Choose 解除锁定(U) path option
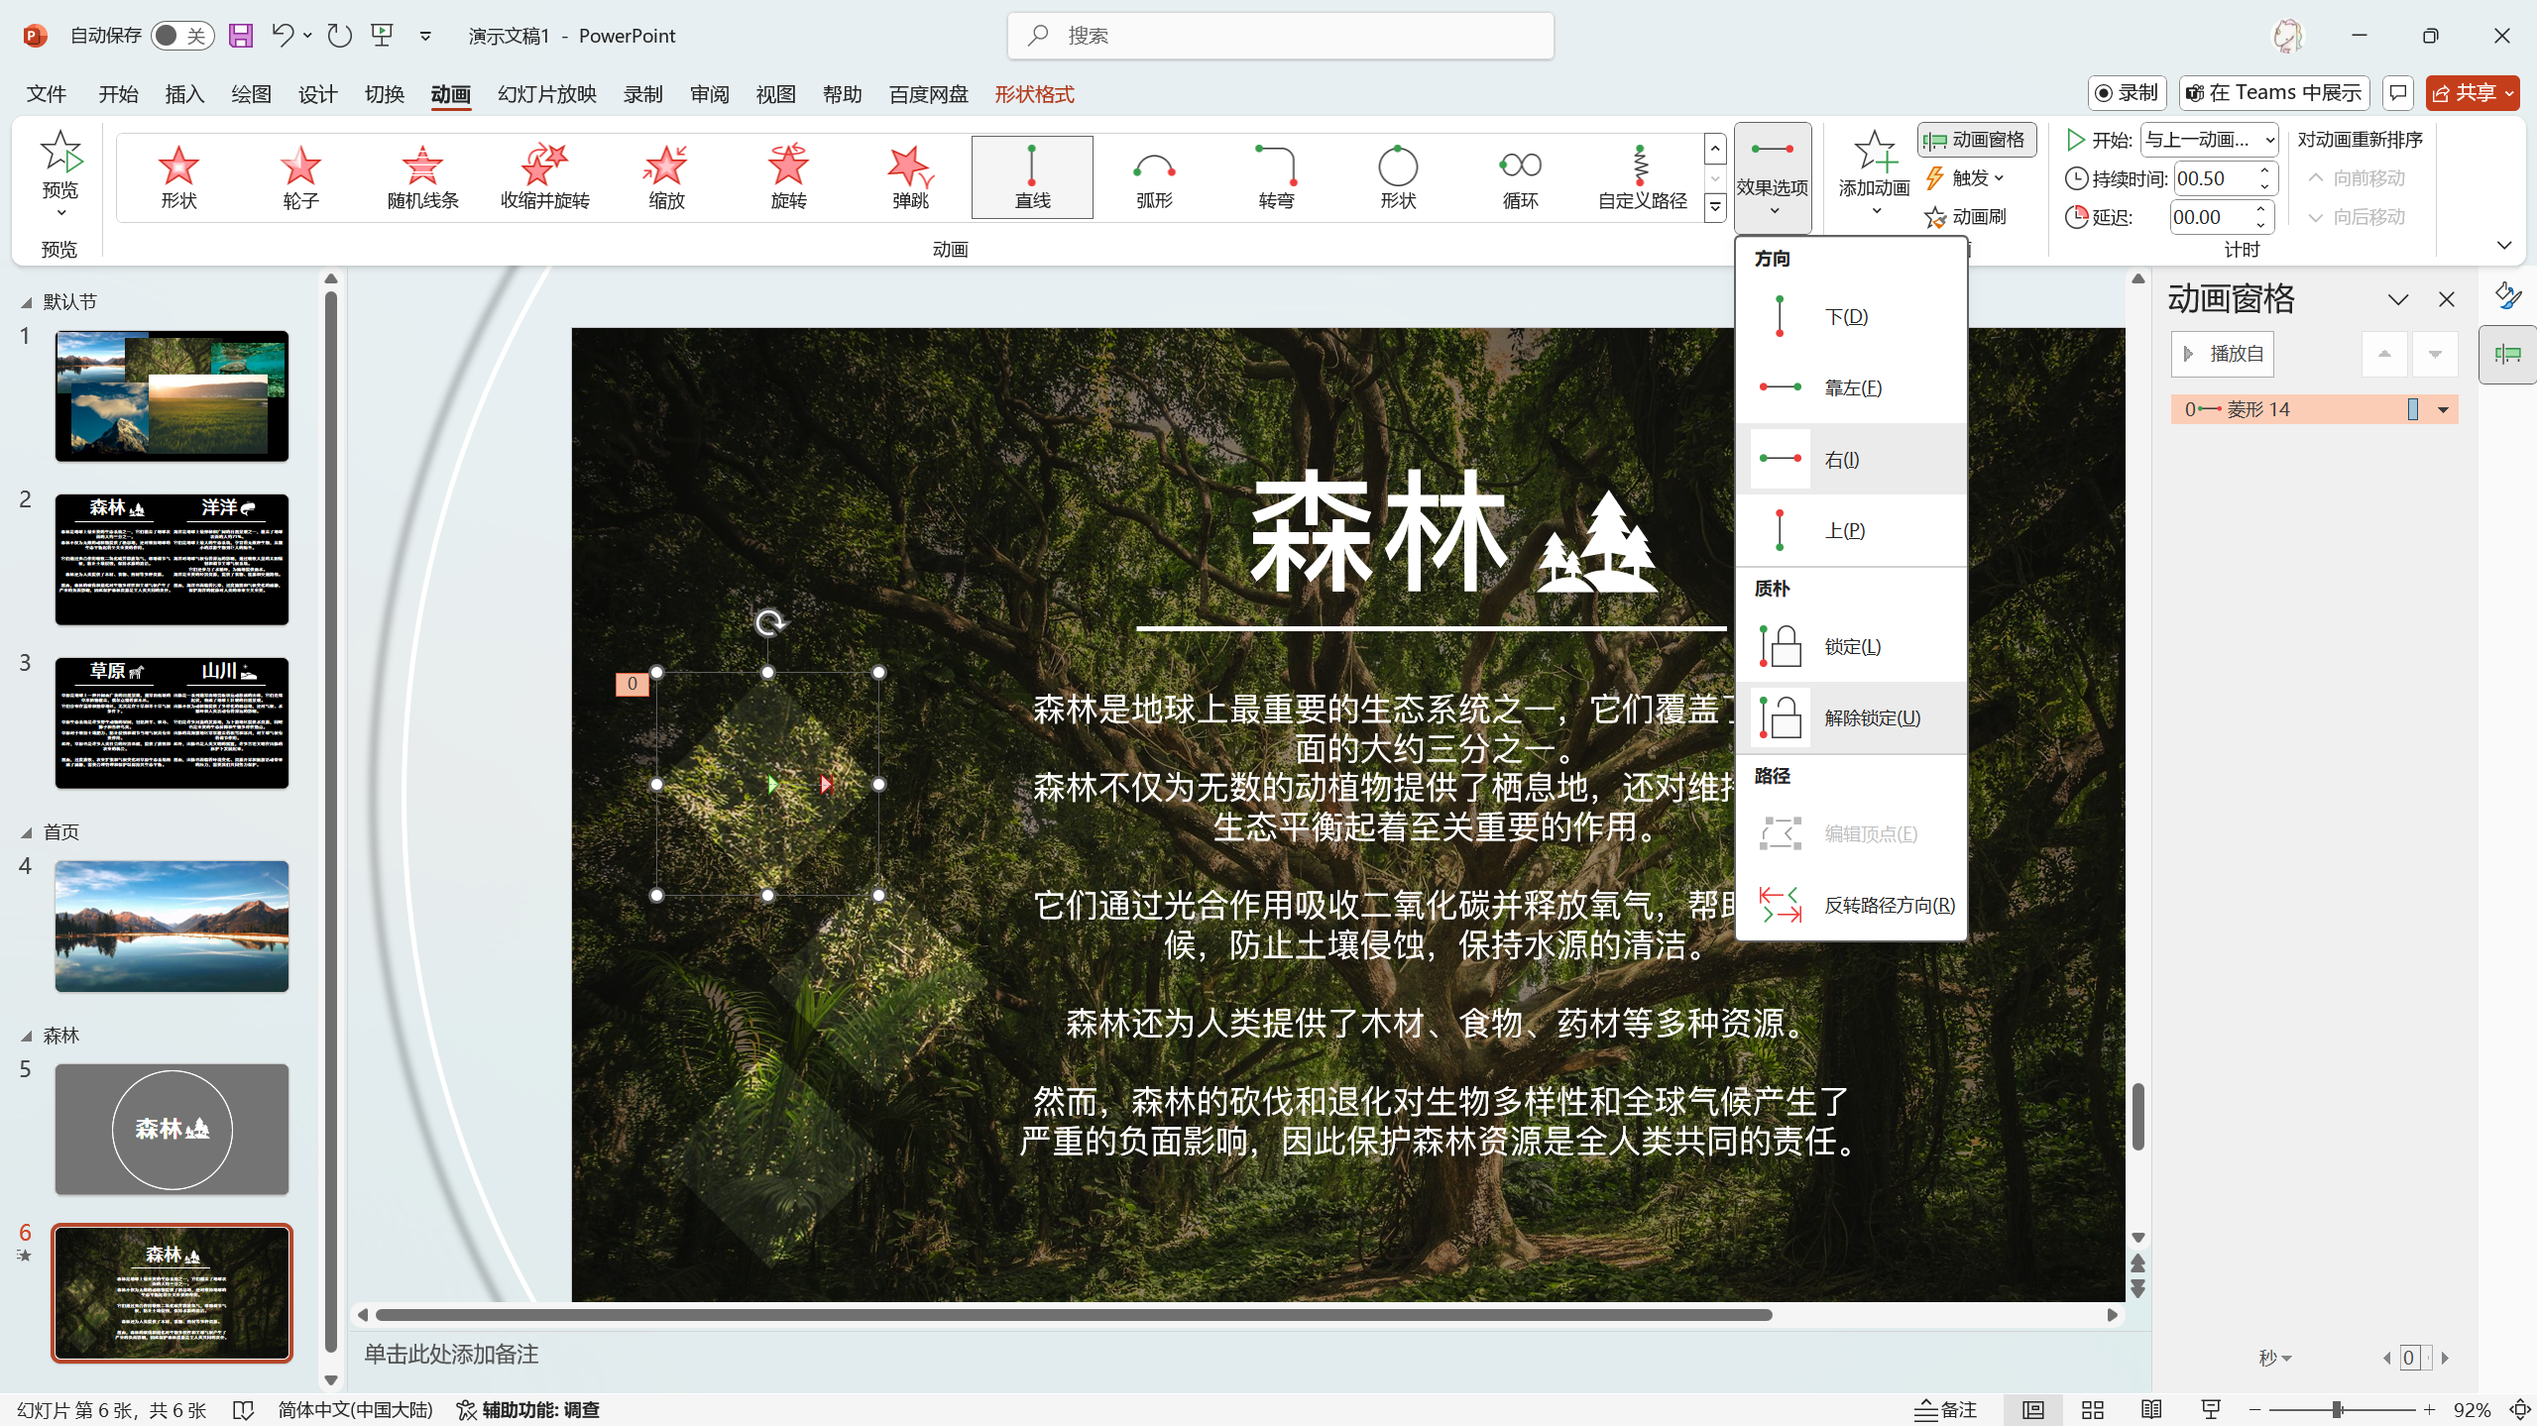Image resolution: width=2537 pixels, height=1426 pixels. click(1851, 717)
